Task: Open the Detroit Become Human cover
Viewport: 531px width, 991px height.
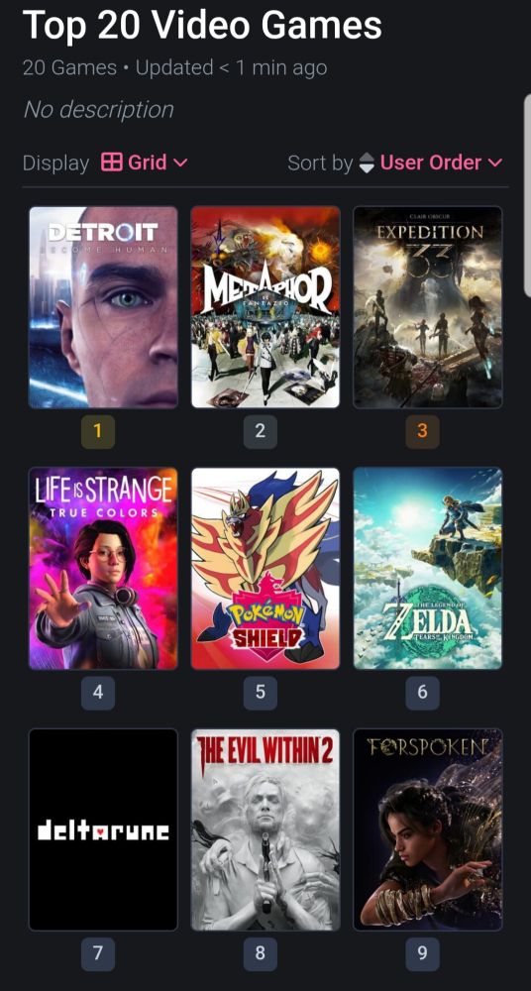Action: (x=103, y=307)
